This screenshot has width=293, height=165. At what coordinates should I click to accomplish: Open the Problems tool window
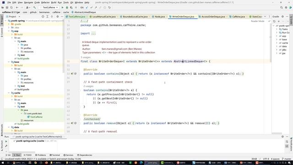[x=40, y=155]
